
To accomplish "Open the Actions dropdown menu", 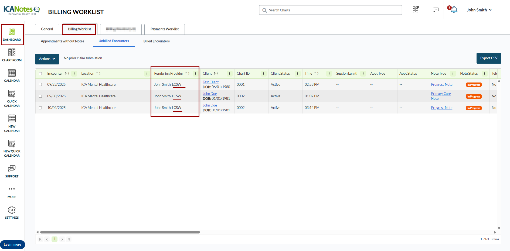I will 47,59.
